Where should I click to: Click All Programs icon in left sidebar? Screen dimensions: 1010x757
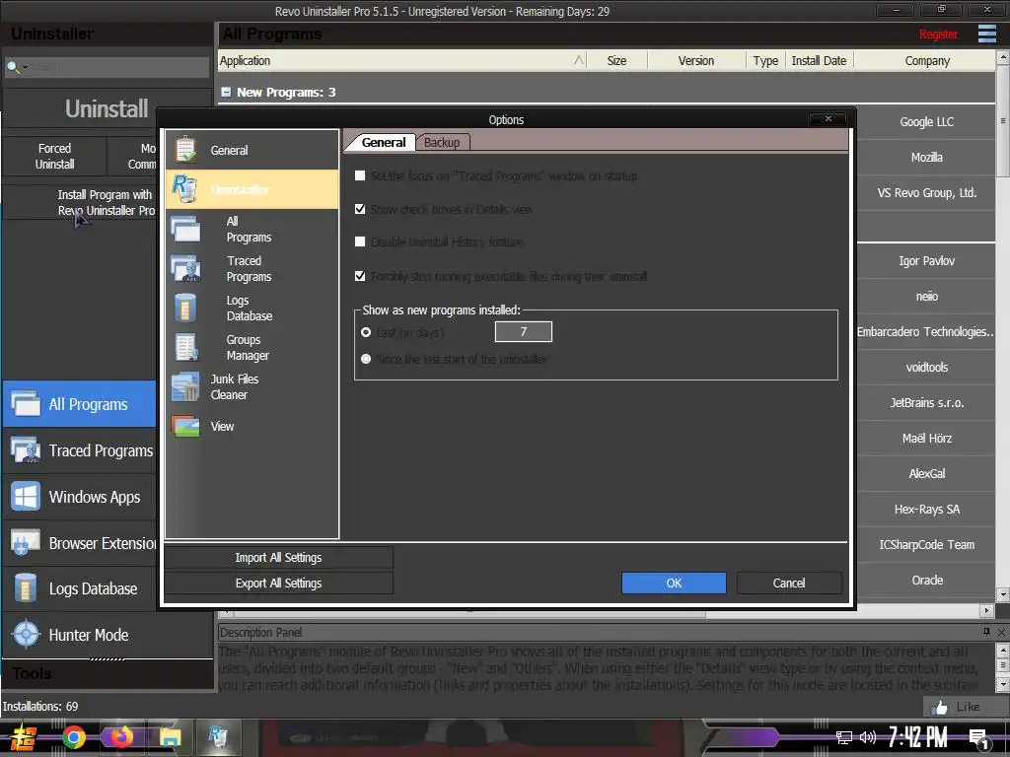pos(26,403)
